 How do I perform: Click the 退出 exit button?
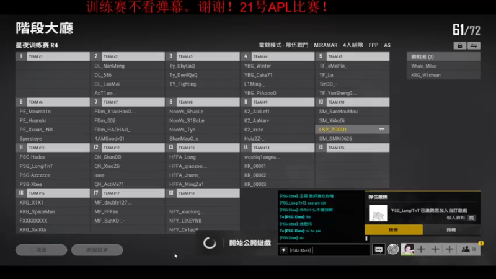point(41,250)
